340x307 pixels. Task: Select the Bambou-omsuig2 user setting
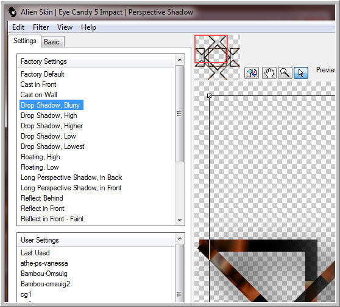pyautogui.click(x=45, y=284)
